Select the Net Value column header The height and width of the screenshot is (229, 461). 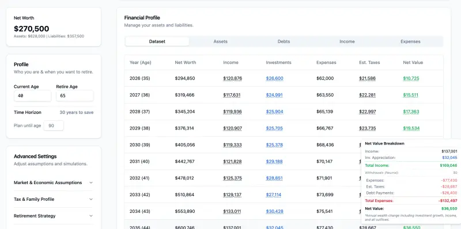[x=413, y=62]
